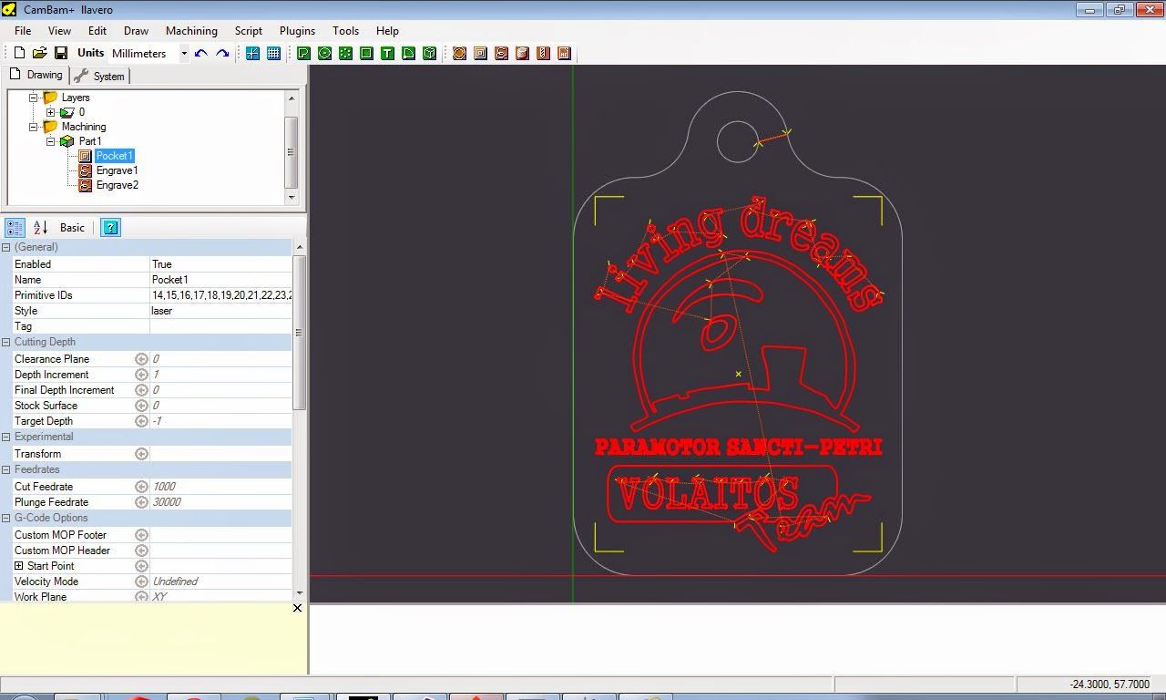The height and width of the screenshot is (700, 1166).
Task: Select the Text drawing tool
Action: [387, 53]
